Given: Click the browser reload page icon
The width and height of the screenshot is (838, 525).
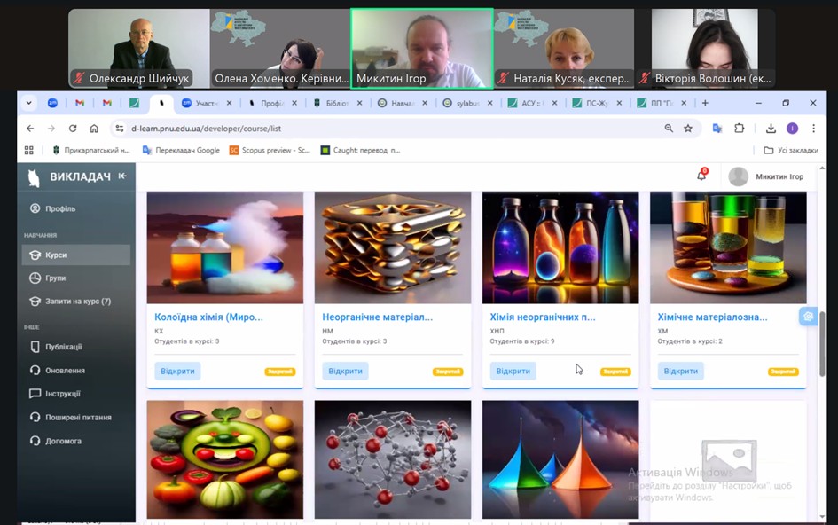Looking at the screenshot, I should tap(73, 128).
